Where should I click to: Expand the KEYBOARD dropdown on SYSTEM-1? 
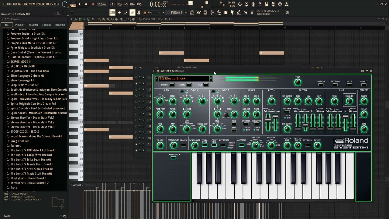click(x=174, y=155)
